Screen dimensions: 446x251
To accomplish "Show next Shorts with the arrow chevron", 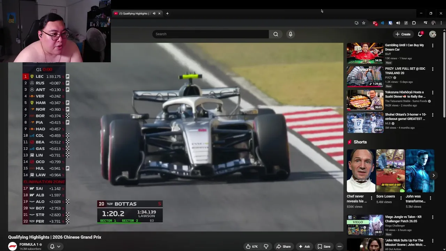I will (433, 175).
